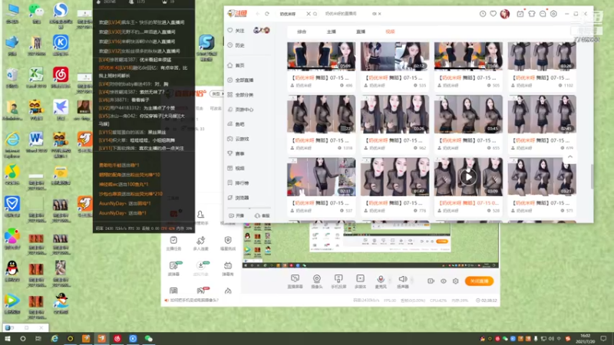Open settings gear in Douyu title bar

(x=553, y=14)
